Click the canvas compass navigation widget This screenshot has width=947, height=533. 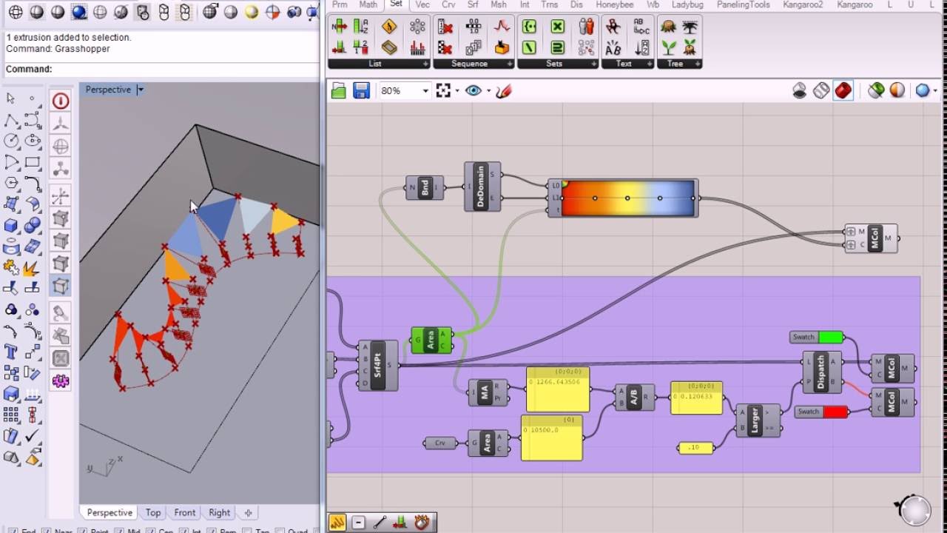point(914,510)
